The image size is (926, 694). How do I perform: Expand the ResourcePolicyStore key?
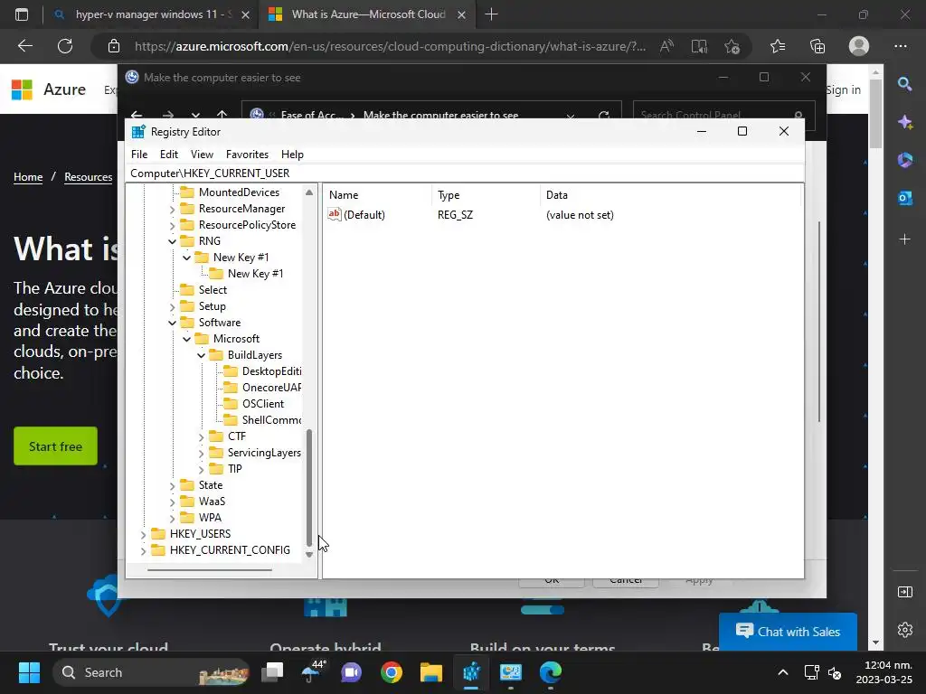click(172, 225)
